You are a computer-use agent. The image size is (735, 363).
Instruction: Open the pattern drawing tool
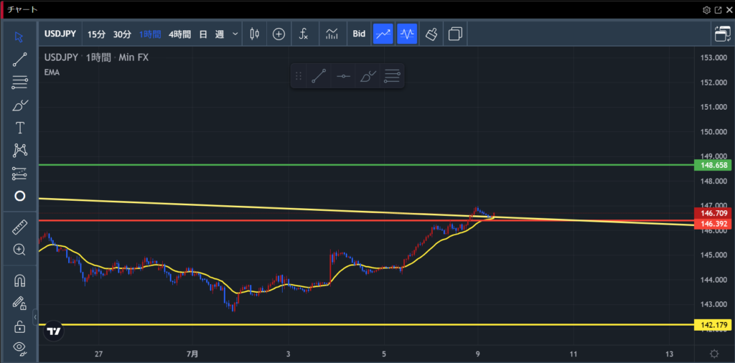19,151
